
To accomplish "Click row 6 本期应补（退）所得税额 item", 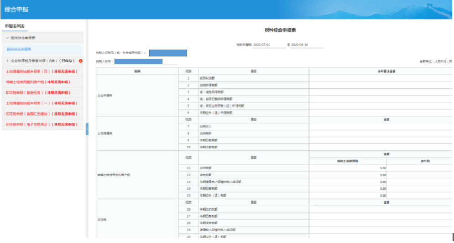I will tap(216, 112).
